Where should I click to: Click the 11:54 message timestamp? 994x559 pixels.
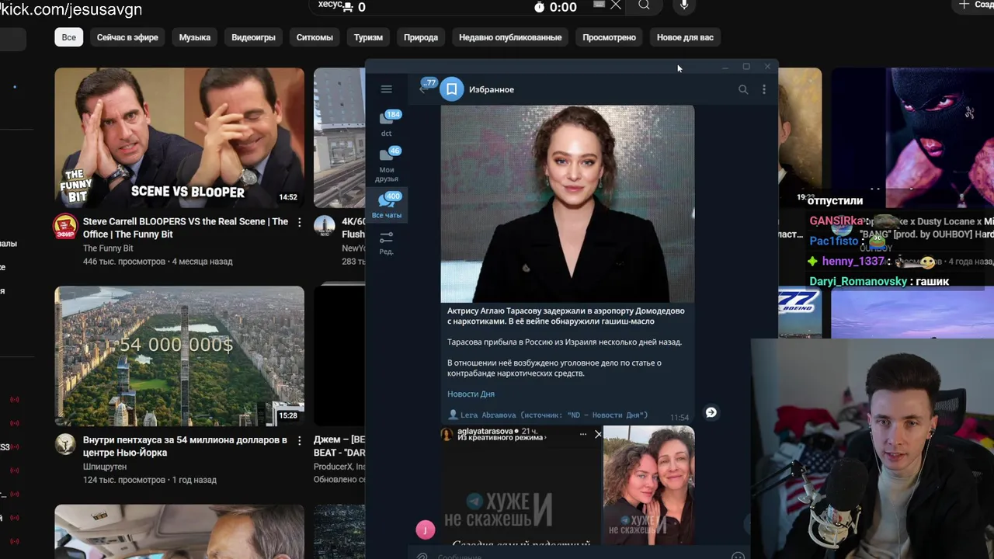click(x=679, y=417)
